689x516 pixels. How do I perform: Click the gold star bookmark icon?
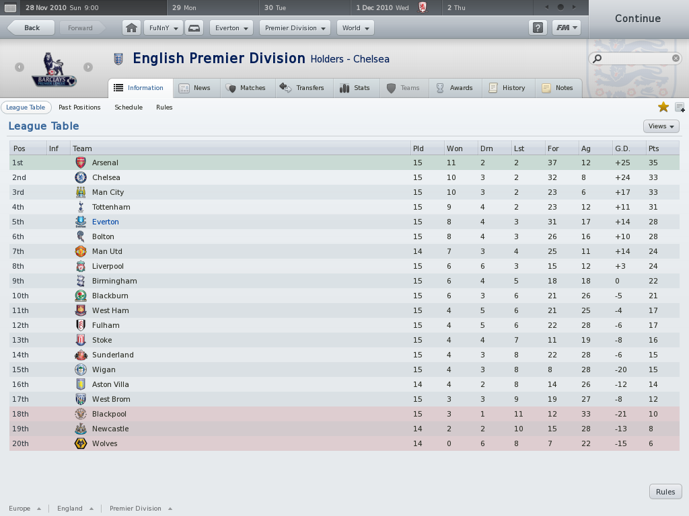(x=663, y=107)
